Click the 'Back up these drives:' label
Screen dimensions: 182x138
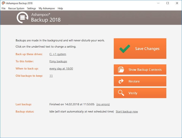[29, 54]
